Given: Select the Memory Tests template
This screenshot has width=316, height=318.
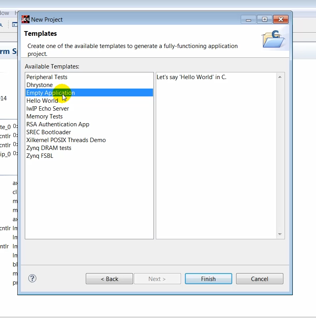Looking at the screenshot, I should (44, 116).
